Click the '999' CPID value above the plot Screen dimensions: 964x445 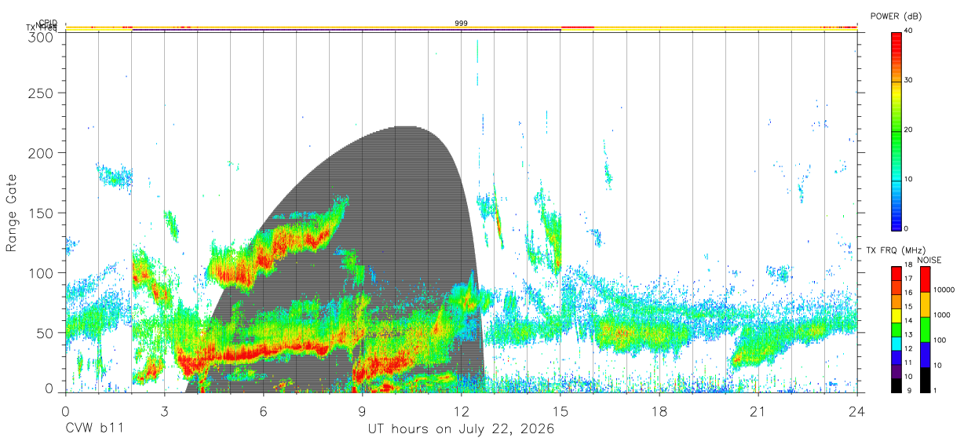[462, 24]
